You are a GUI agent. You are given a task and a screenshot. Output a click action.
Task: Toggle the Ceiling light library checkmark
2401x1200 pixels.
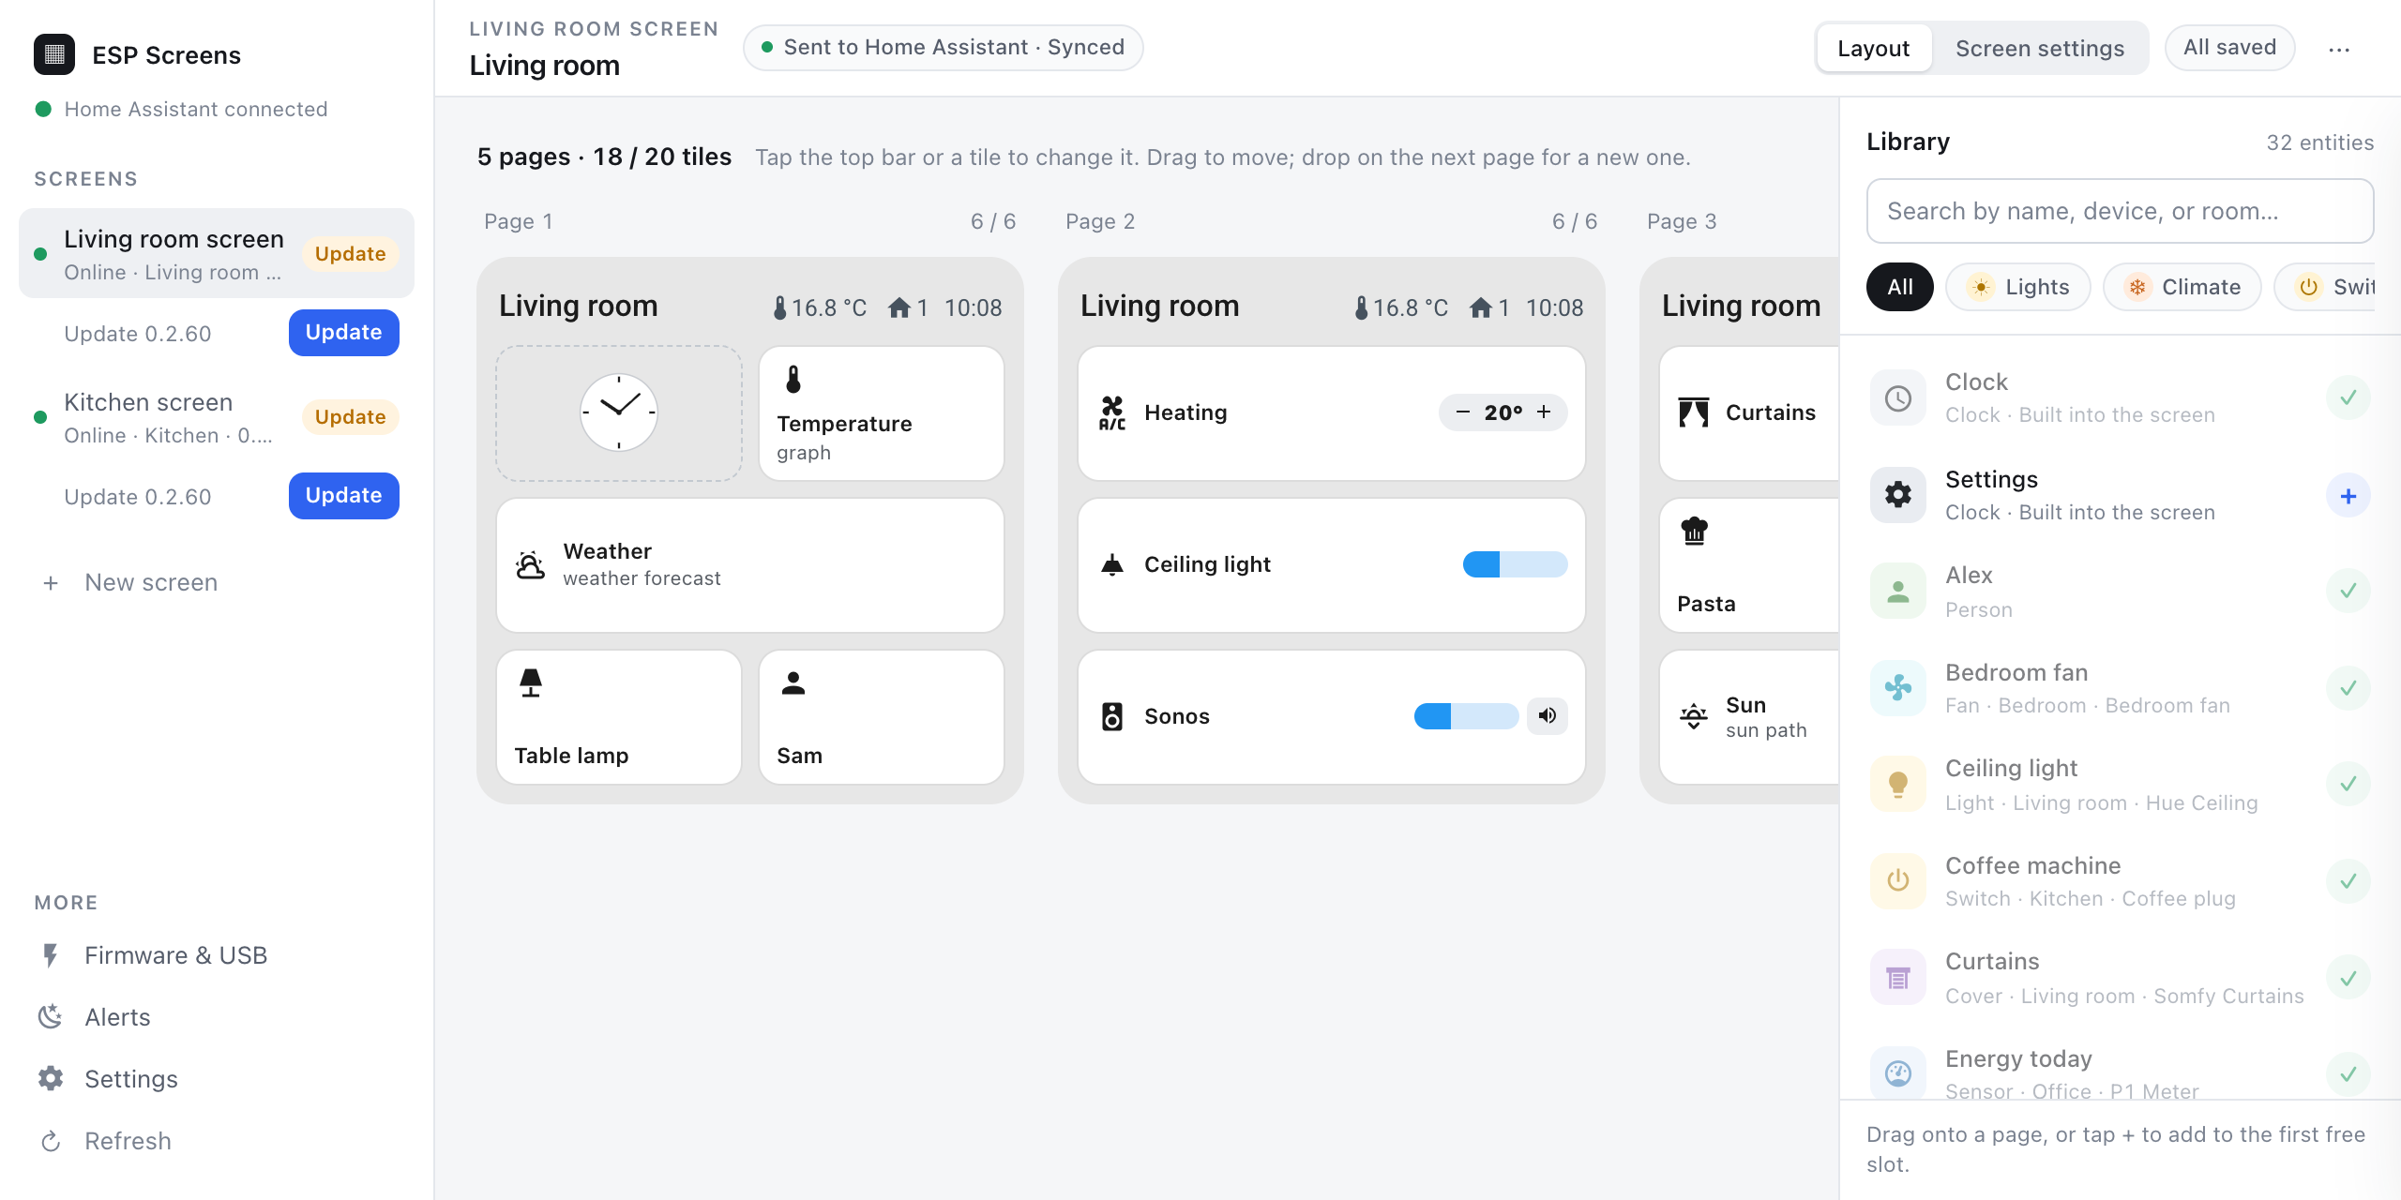tap(2348, 785)
